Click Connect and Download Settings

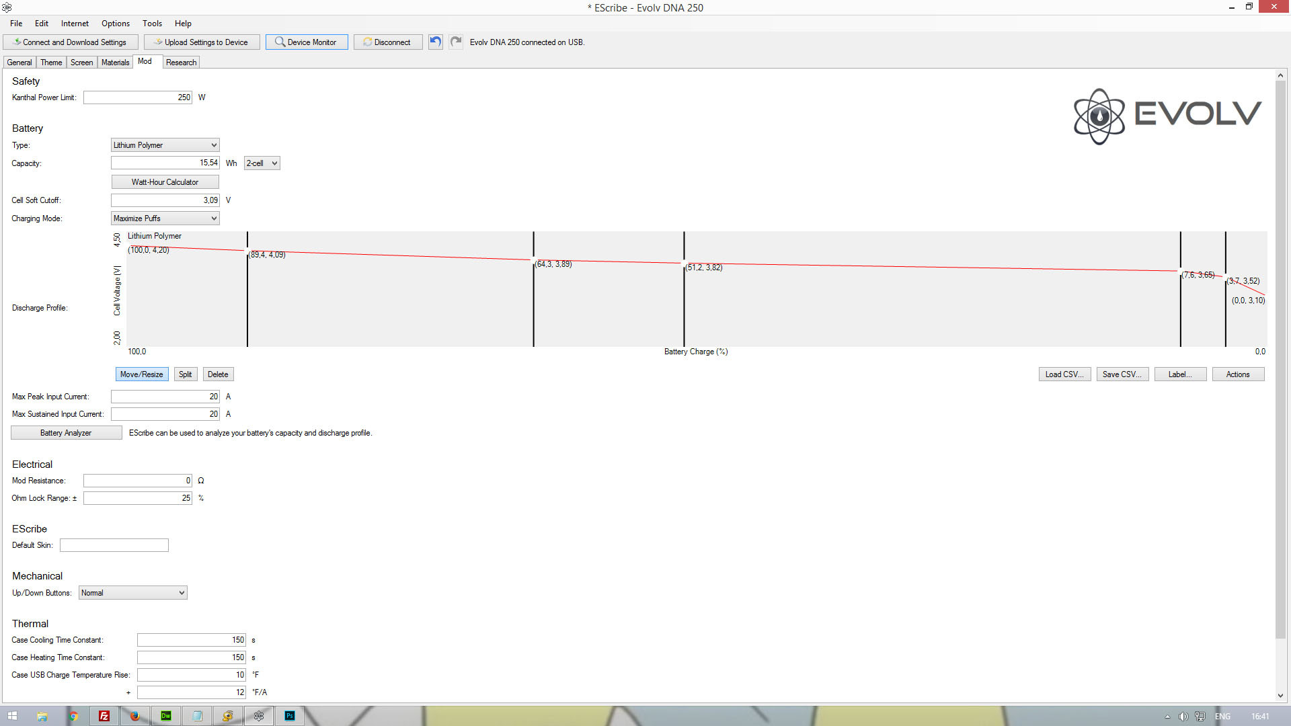click(71, 42)
